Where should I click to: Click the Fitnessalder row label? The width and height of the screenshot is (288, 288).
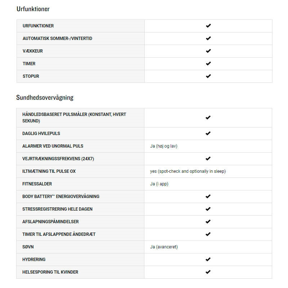[37, 184]
